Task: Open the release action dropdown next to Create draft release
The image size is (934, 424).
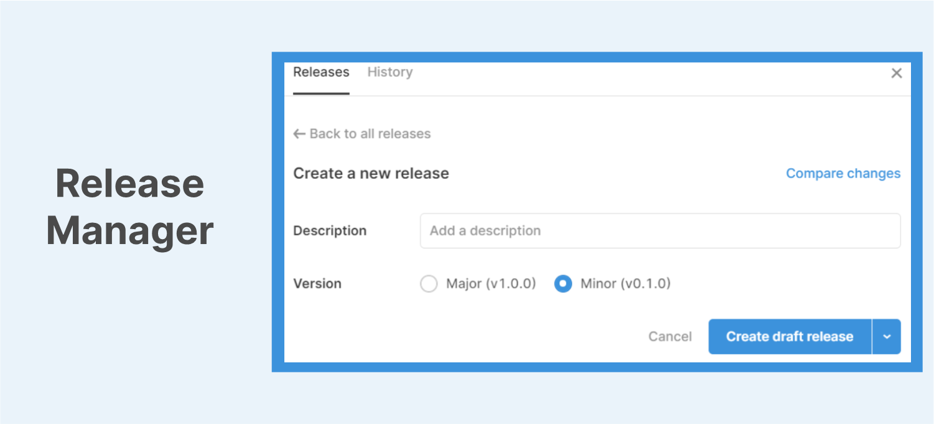Action: (x=887, y=336)
